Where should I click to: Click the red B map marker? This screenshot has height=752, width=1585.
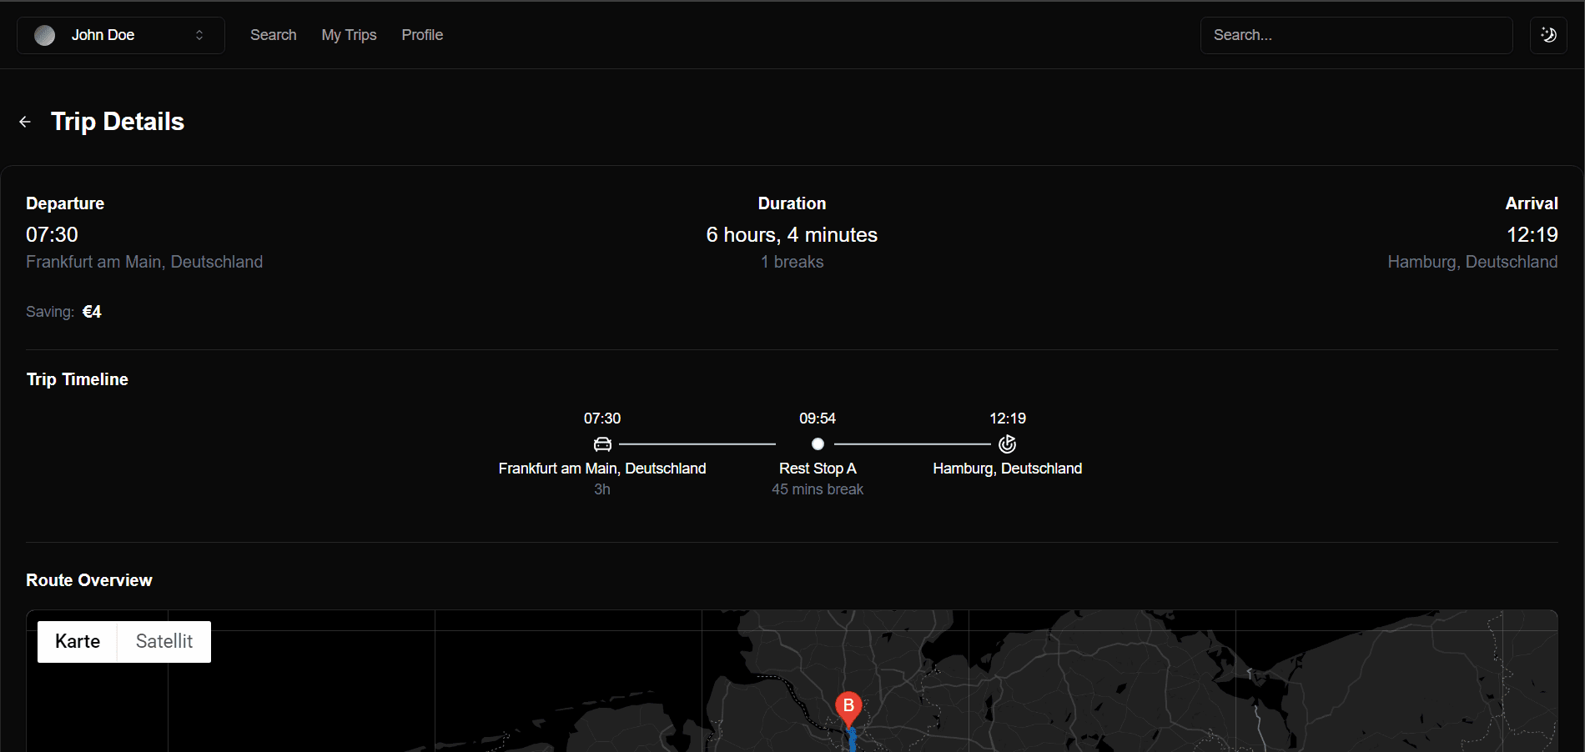(848, 707)
